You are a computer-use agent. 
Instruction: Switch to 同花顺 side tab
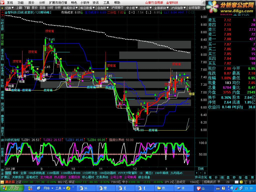[2, 107]
